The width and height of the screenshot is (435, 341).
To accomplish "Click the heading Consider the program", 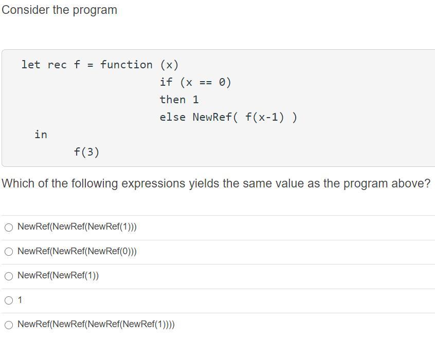I will click(x=58, y=10).
